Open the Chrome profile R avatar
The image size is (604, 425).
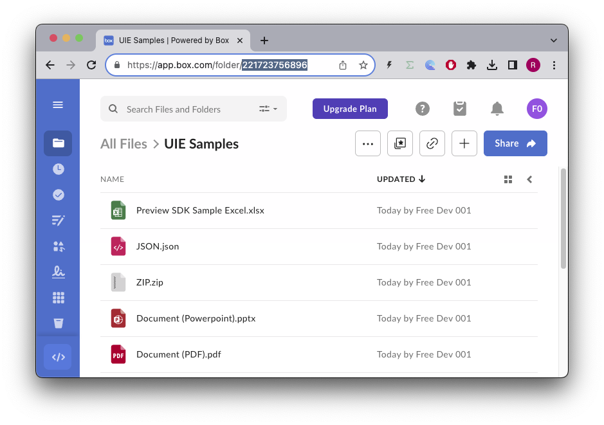click(x=533, y=65)
